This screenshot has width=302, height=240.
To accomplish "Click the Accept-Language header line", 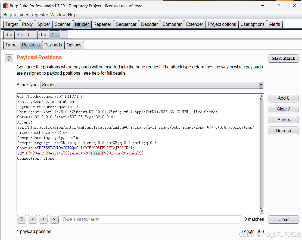I will click(87, 143).
